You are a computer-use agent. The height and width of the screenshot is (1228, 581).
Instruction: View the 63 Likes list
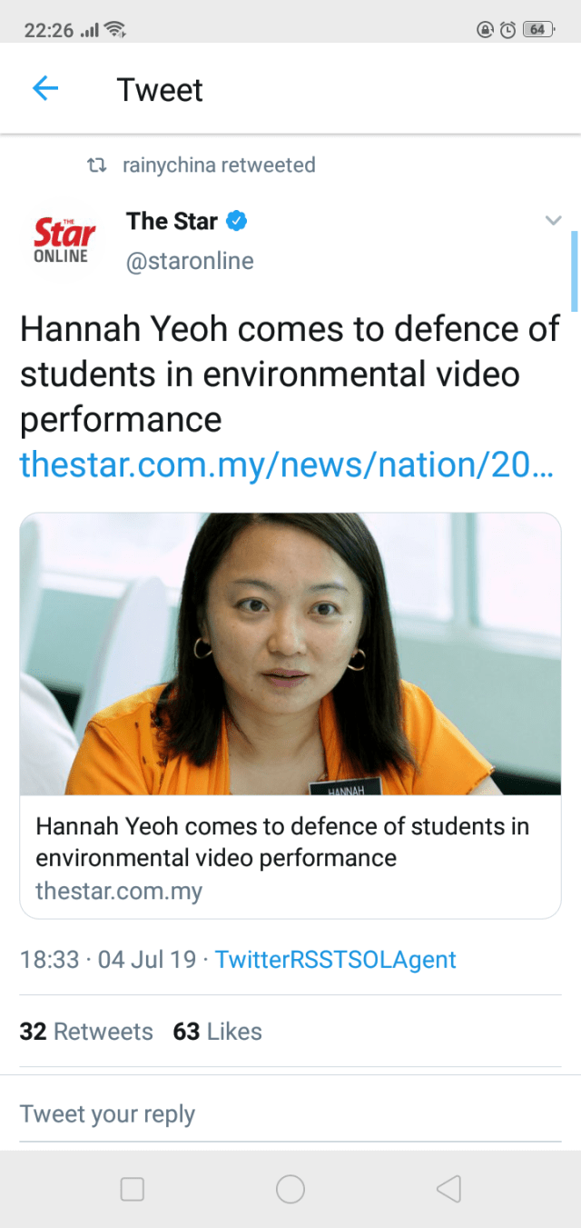217,1032
